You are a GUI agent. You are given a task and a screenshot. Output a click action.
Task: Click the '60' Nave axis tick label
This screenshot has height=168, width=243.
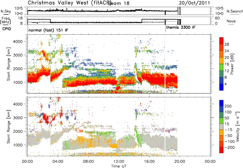217,18
